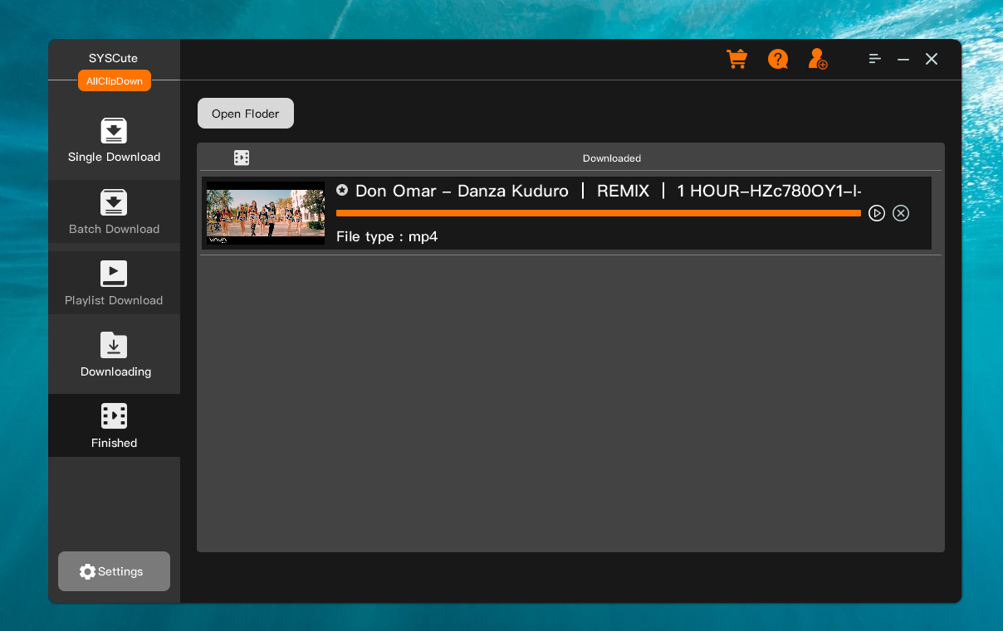Select the Danza Kuduro video thumbnail
1003x631 pixels.
click(x=266, y=213)
